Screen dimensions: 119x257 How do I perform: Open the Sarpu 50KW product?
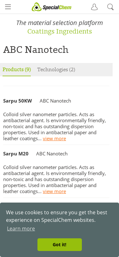(17, 101)
